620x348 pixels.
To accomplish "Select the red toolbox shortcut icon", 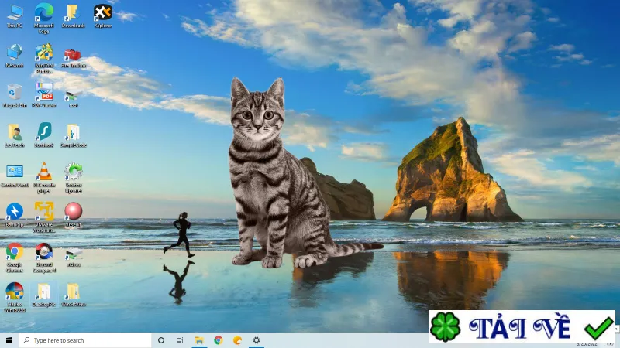I will pyautogui.click(x=73, y=56).
